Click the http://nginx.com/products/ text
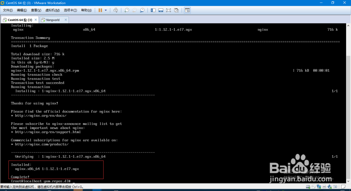 pyautogui.click(x=42, y=144)
